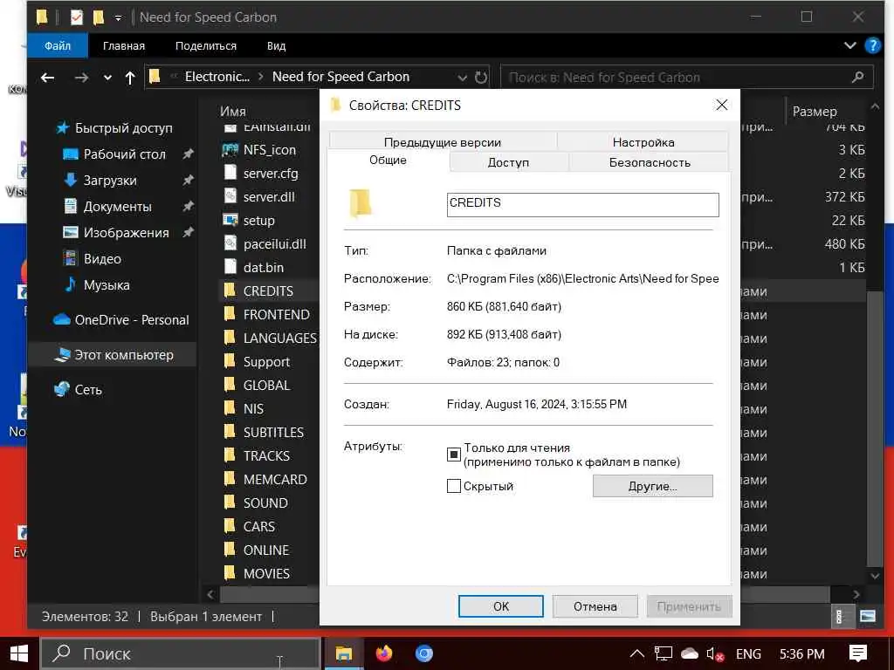Viewport: 894px width, 670px height.
Task: Open Explorer help question mark
Action: tap(872, 45)
